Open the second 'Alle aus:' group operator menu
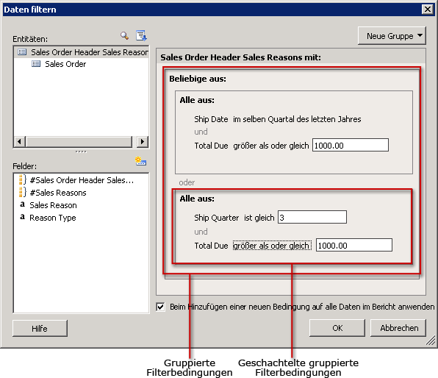Viewport: 438px width, 378px height. click(x=197, y=199)
